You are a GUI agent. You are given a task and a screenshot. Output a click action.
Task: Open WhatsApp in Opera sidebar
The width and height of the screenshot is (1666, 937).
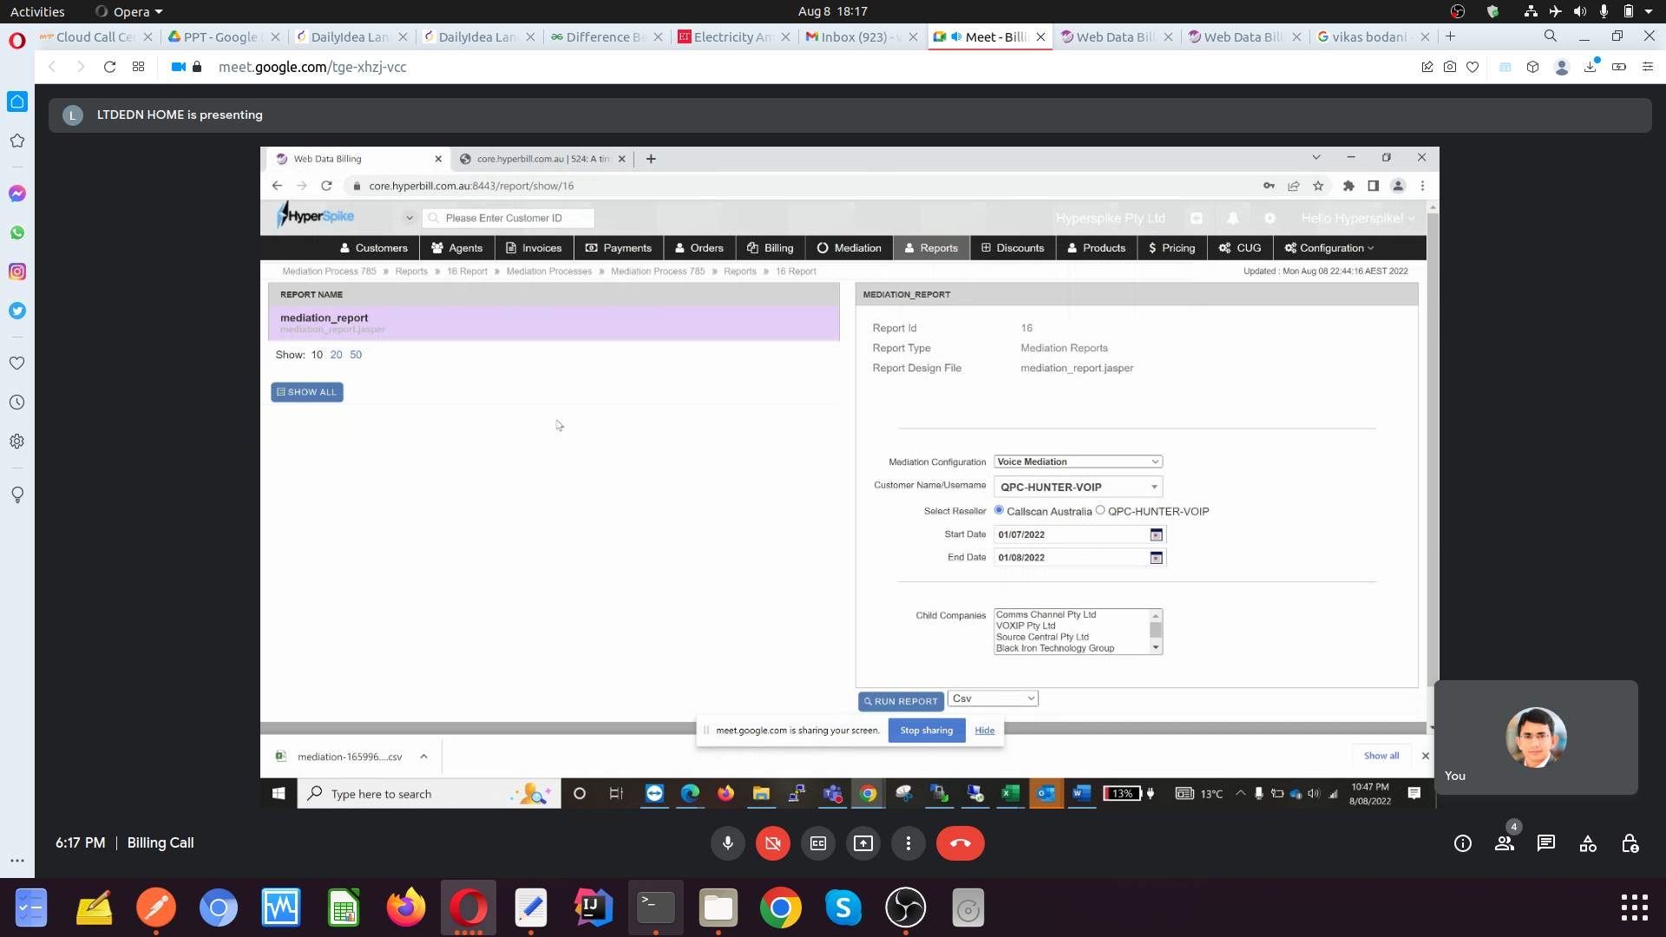pos(17,233)
